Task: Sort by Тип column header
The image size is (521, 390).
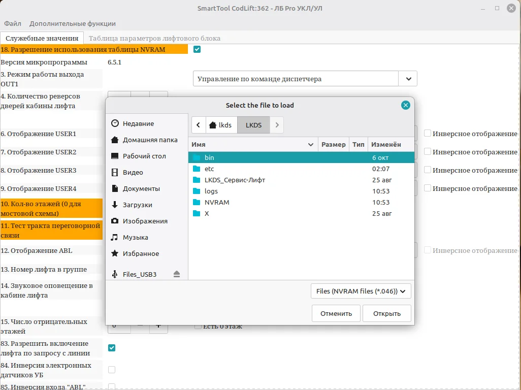Action: [x=358, y=145]
